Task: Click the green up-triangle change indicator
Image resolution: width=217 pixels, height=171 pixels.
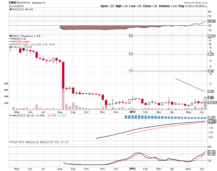Action: tap(206, 6)
